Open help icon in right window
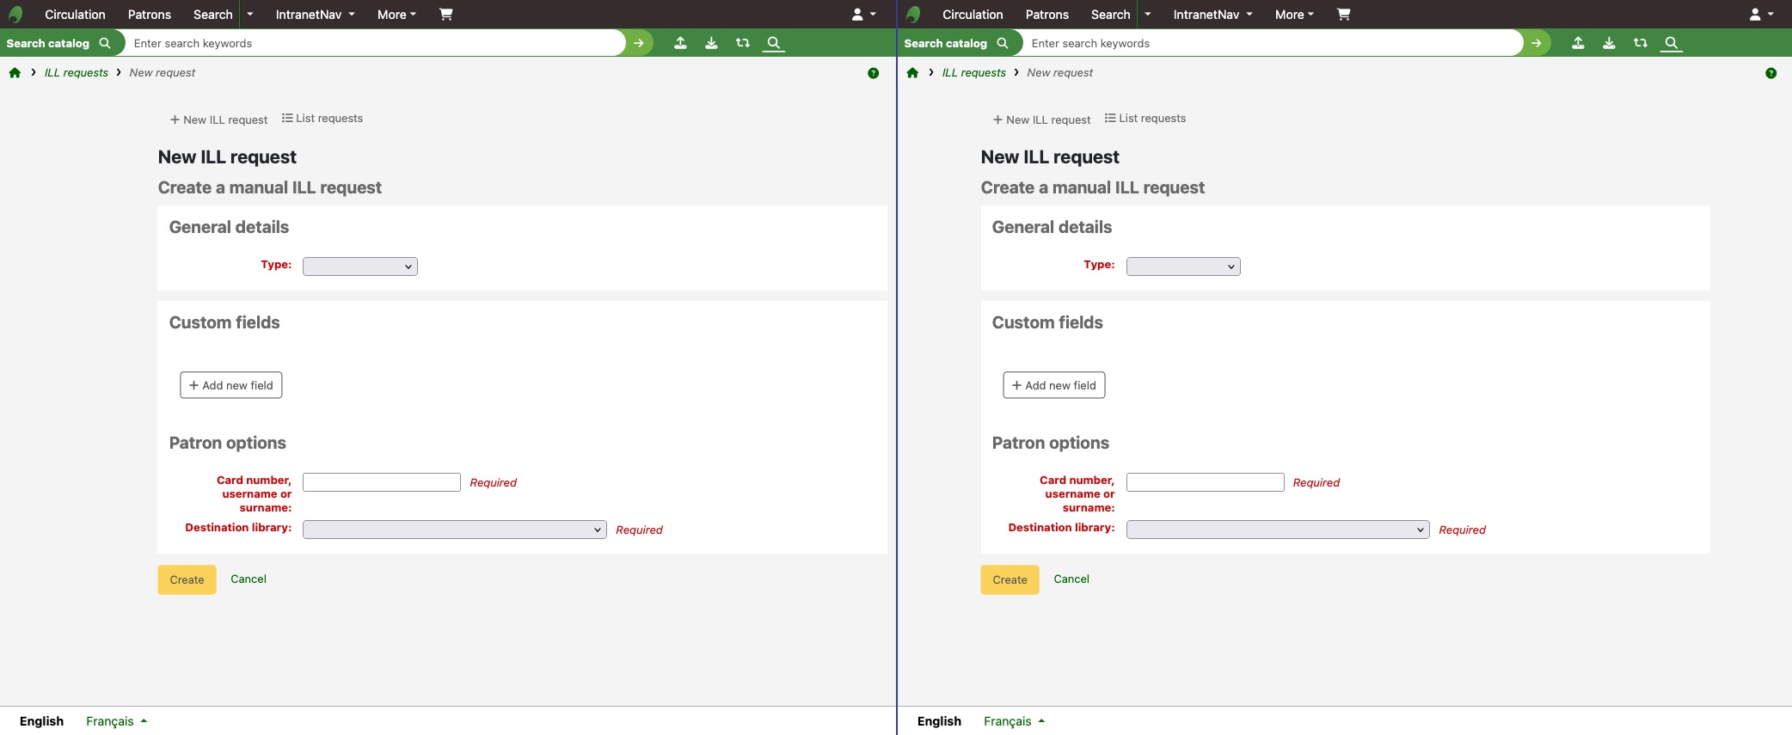 (1771, 73)
